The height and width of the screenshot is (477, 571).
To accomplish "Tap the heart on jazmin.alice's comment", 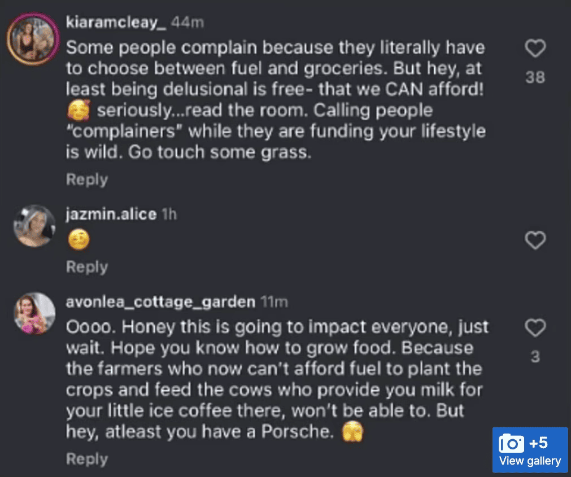I will [x=535, y=241].
